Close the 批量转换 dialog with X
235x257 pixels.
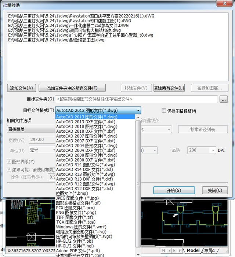pos(225,3)
